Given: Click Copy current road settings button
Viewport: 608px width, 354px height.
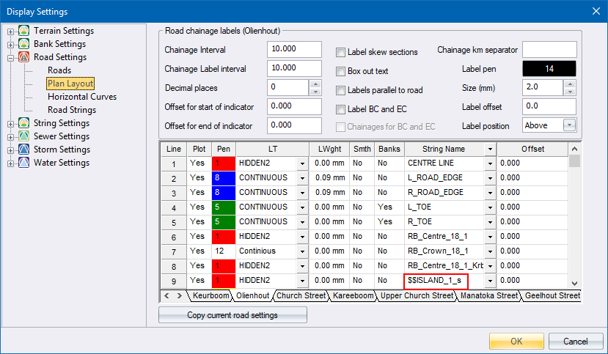Looking at the screenshot, I should (x=232, y=315).
